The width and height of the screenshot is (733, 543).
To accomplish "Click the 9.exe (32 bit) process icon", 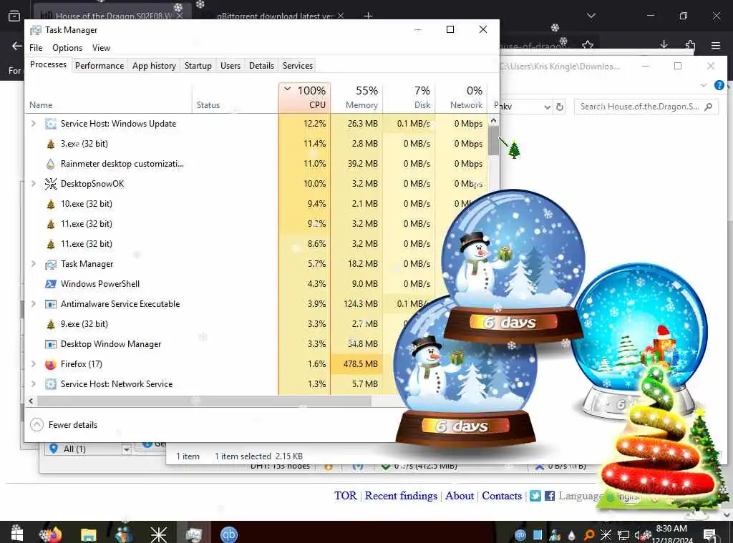I will [x=51, y=324].
